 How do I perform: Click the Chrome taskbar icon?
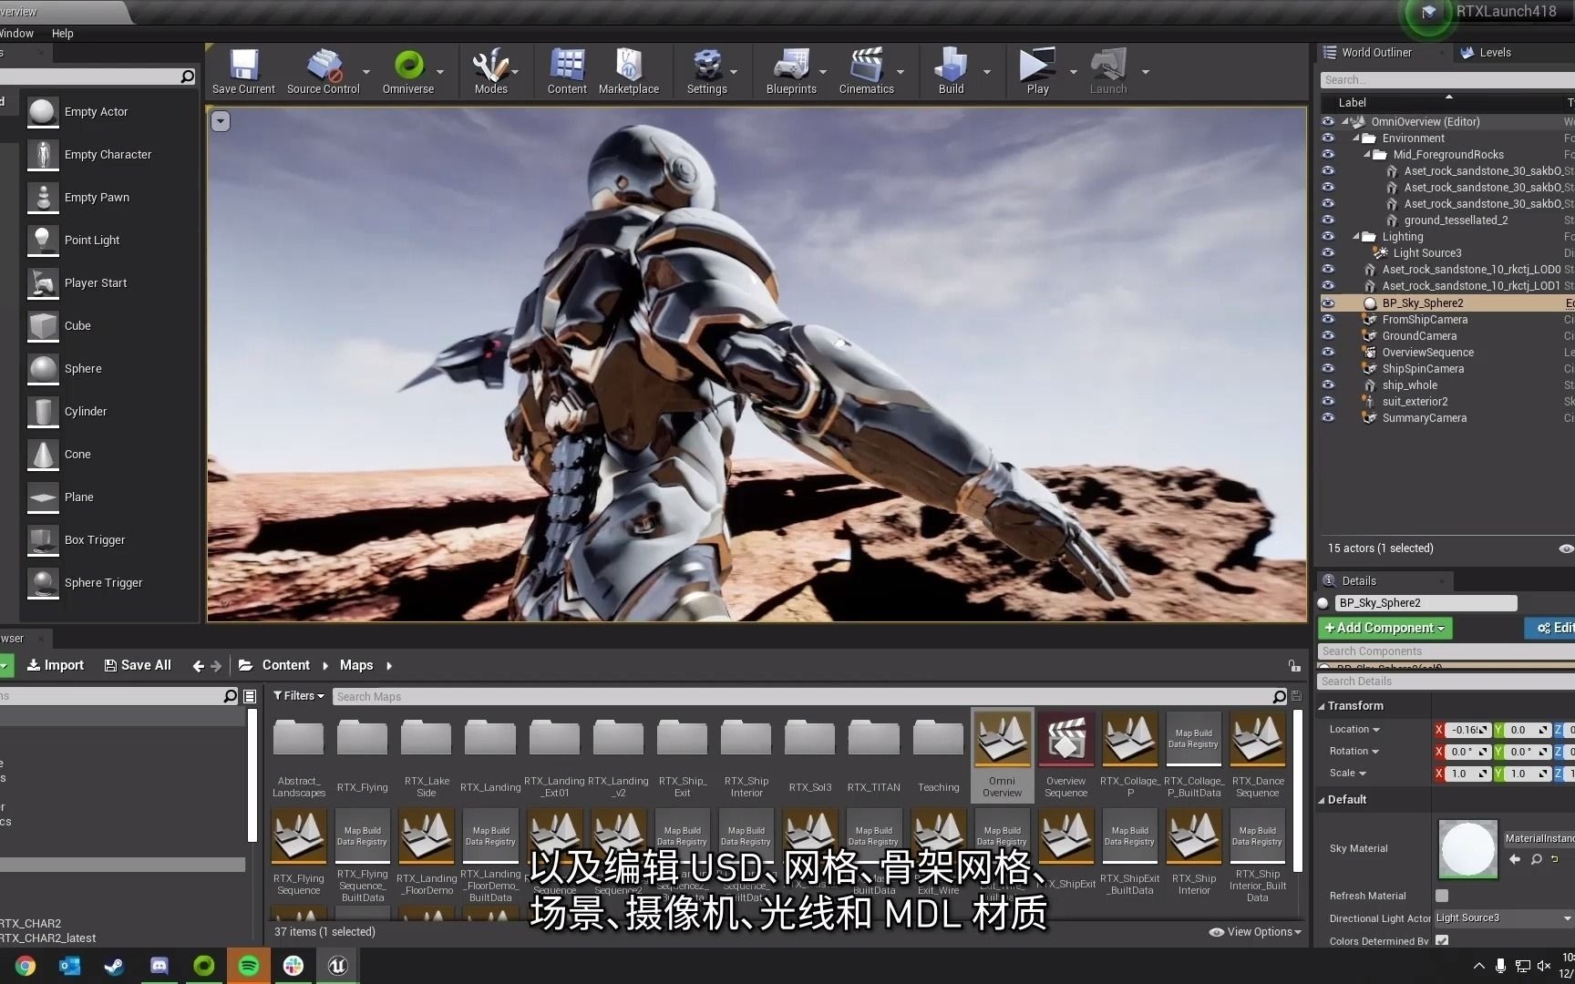pyautogui.click(x=25, y=966)
